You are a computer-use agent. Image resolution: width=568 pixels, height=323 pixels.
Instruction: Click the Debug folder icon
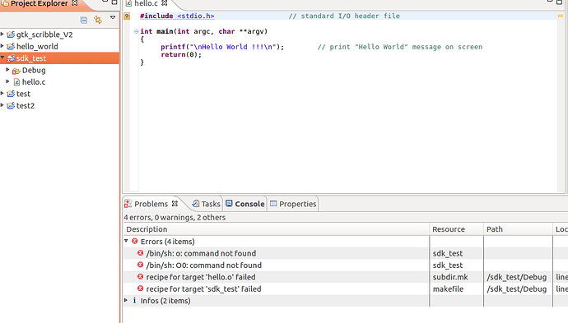point(16,71)
